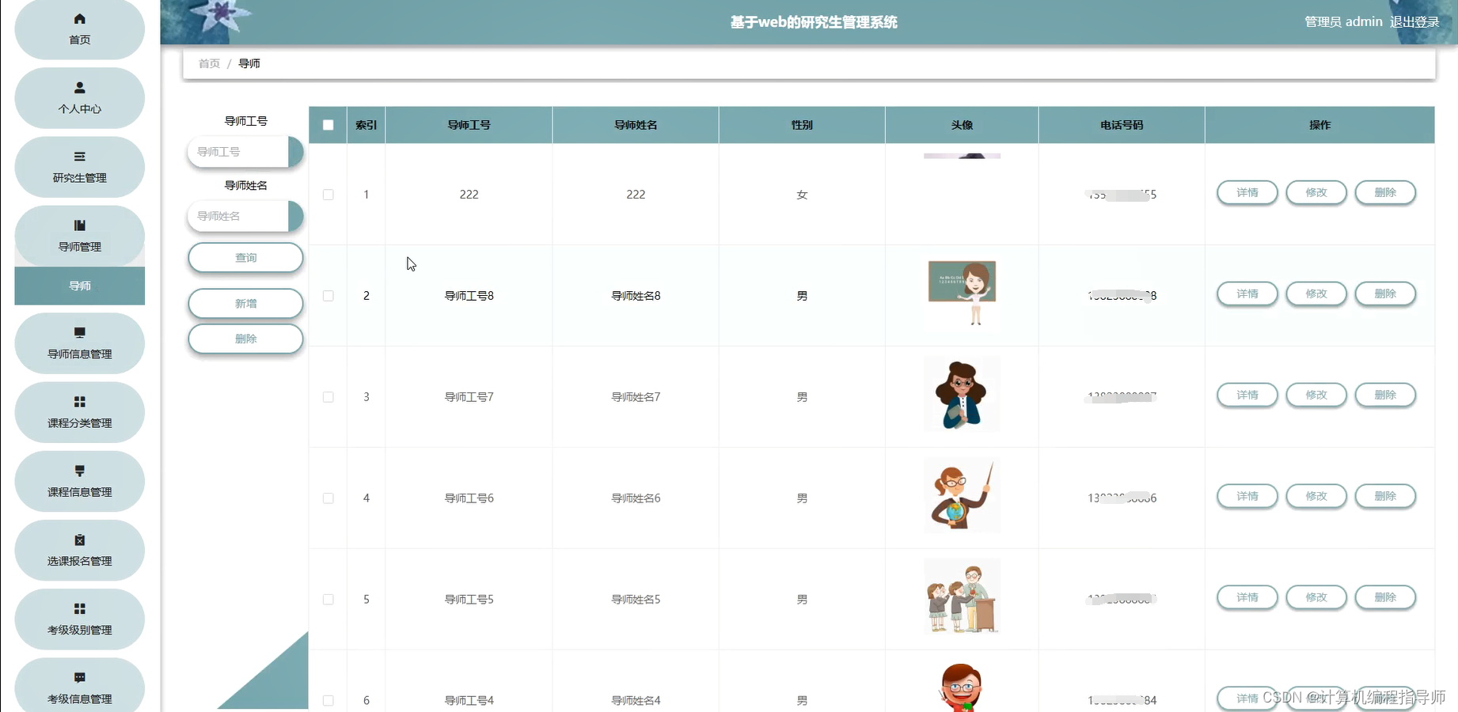Click the avatar image of 导师姓名6
The image size is (1458, 712).
(962, 495)
